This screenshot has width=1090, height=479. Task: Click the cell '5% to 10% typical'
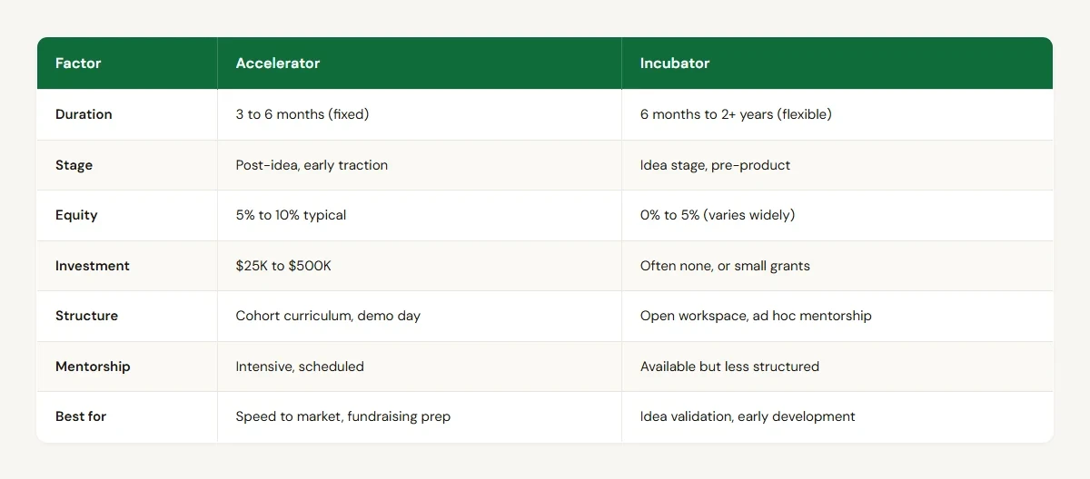[x=420, y=215]
